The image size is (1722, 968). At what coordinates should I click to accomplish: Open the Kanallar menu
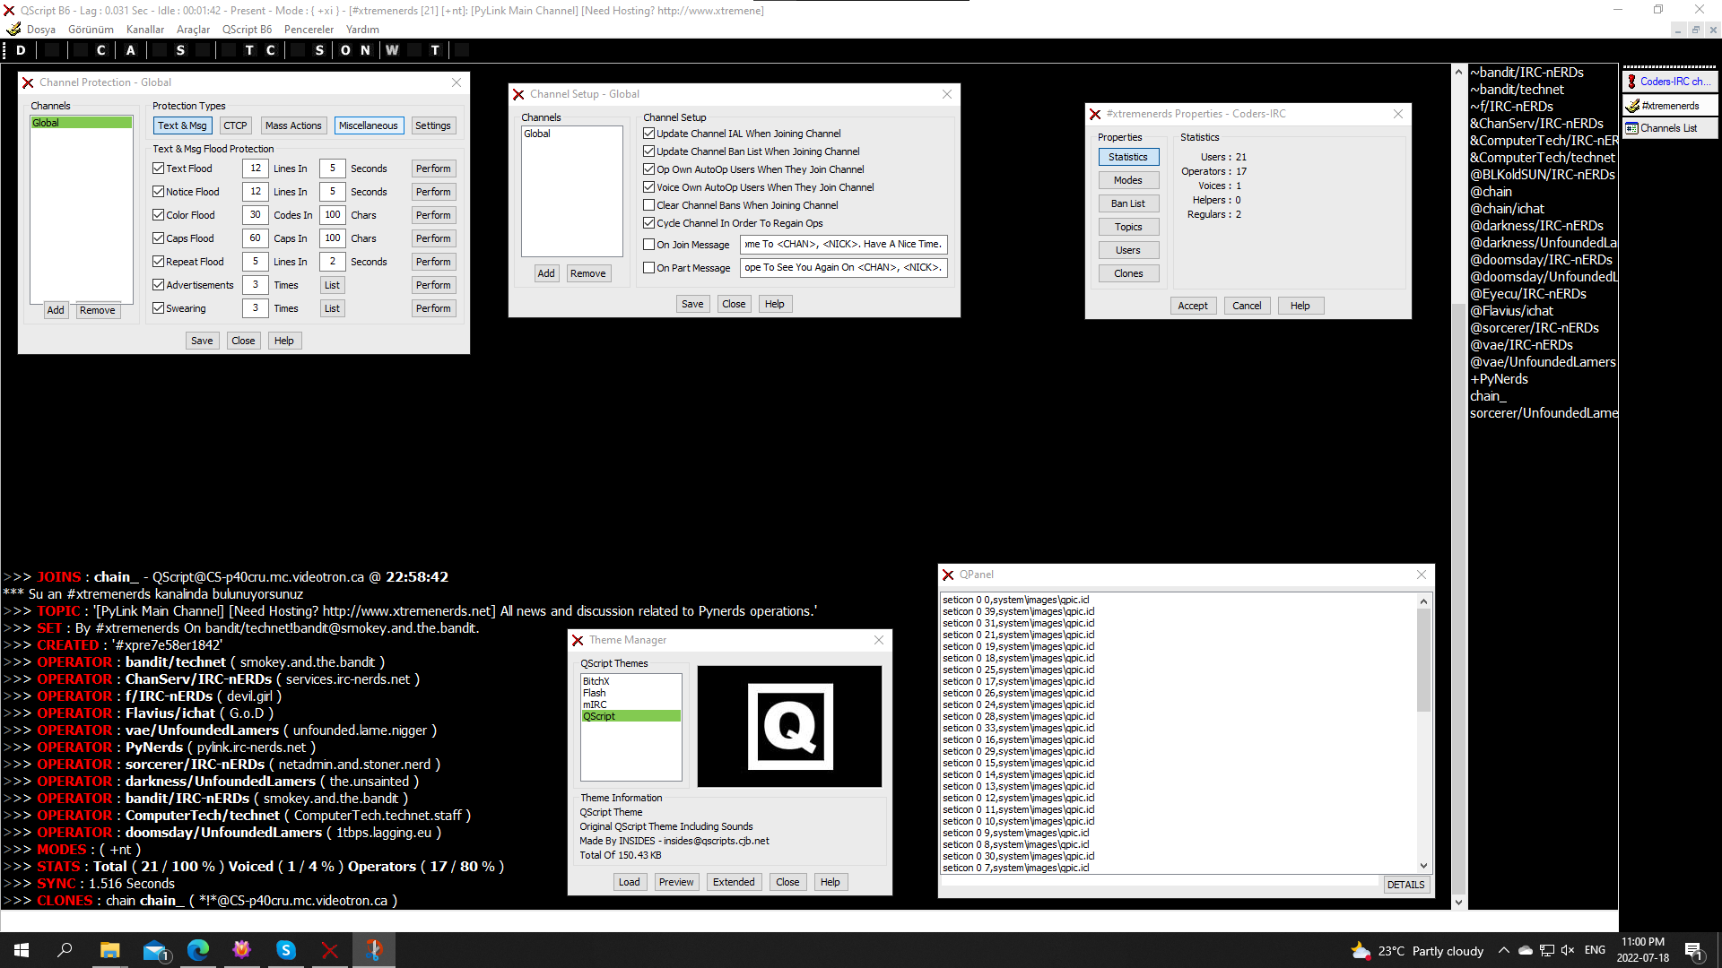point(144,30)
